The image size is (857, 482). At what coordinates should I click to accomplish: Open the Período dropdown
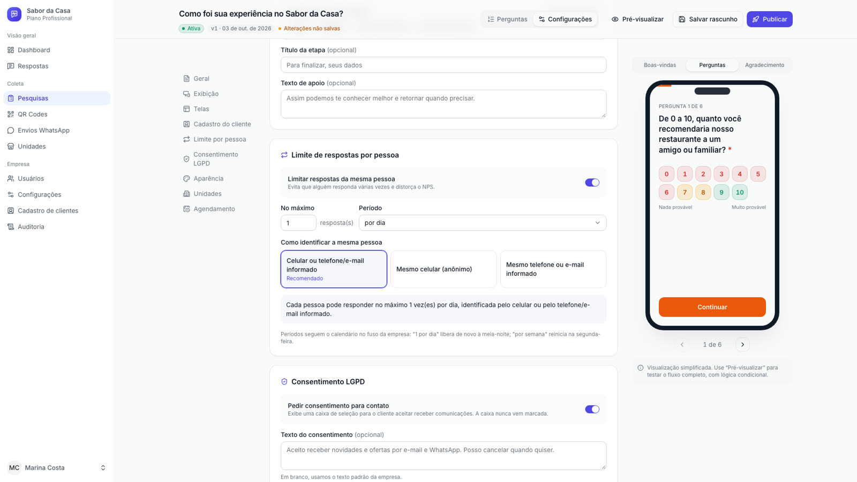coord(483,223)
